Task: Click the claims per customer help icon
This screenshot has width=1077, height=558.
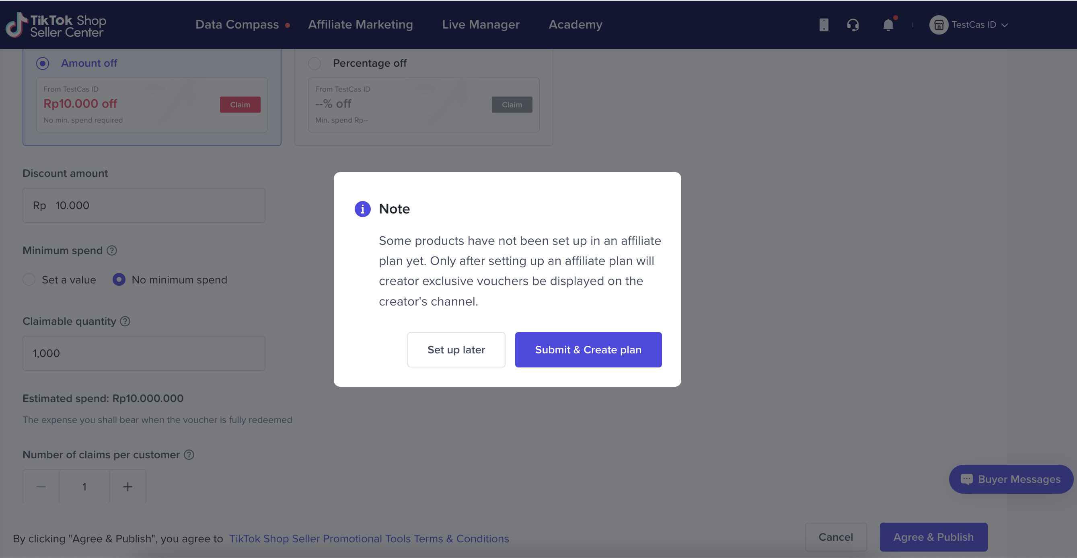Action: click(189, 454)
